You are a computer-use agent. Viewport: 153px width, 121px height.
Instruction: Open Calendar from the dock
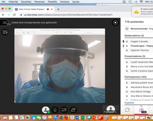point(5,117)
